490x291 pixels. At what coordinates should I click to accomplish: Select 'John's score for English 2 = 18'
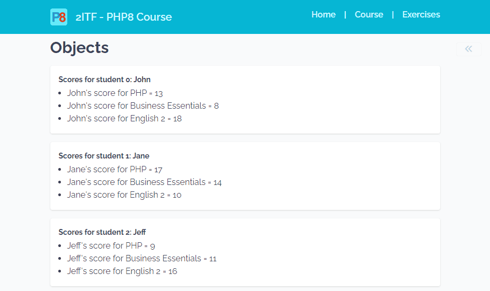tap(124, 119)
